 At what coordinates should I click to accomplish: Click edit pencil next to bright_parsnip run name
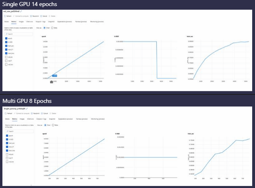pos(27,109)
